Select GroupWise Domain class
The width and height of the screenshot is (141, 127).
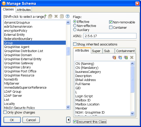(35, 55)
